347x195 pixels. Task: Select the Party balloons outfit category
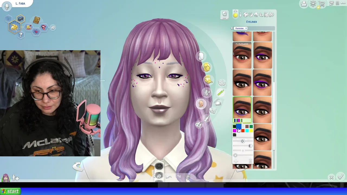point(256,15)
